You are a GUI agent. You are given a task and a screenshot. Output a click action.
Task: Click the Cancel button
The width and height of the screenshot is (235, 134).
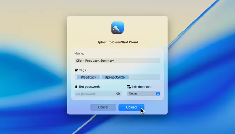103,107
